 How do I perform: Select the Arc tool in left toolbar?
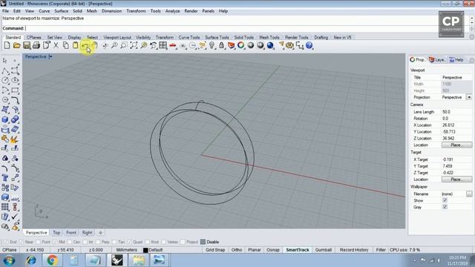5,90
